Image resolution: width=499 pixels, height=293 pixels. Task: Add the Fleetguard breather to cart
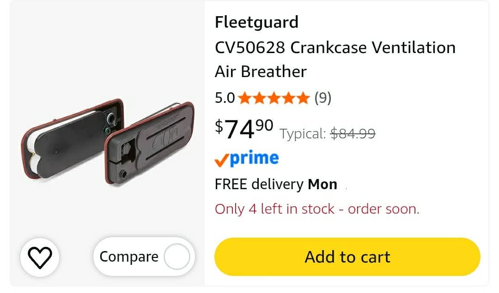347,257
